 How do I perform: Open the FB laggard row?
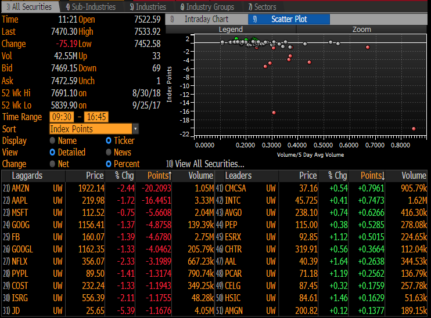click(108, 237)
